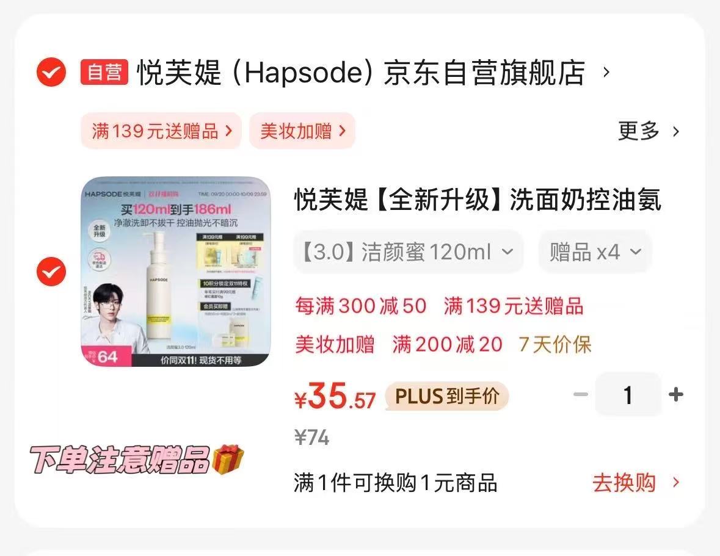720x556 pixels.
Task: Open the 满139元送赠品 promotion tag
Action: 161,131
